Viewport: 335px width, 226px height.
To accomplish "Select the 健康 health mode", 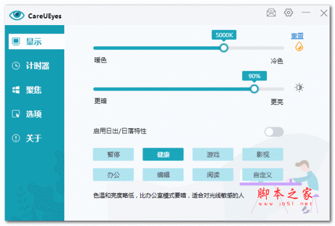I will click(163, 154).
